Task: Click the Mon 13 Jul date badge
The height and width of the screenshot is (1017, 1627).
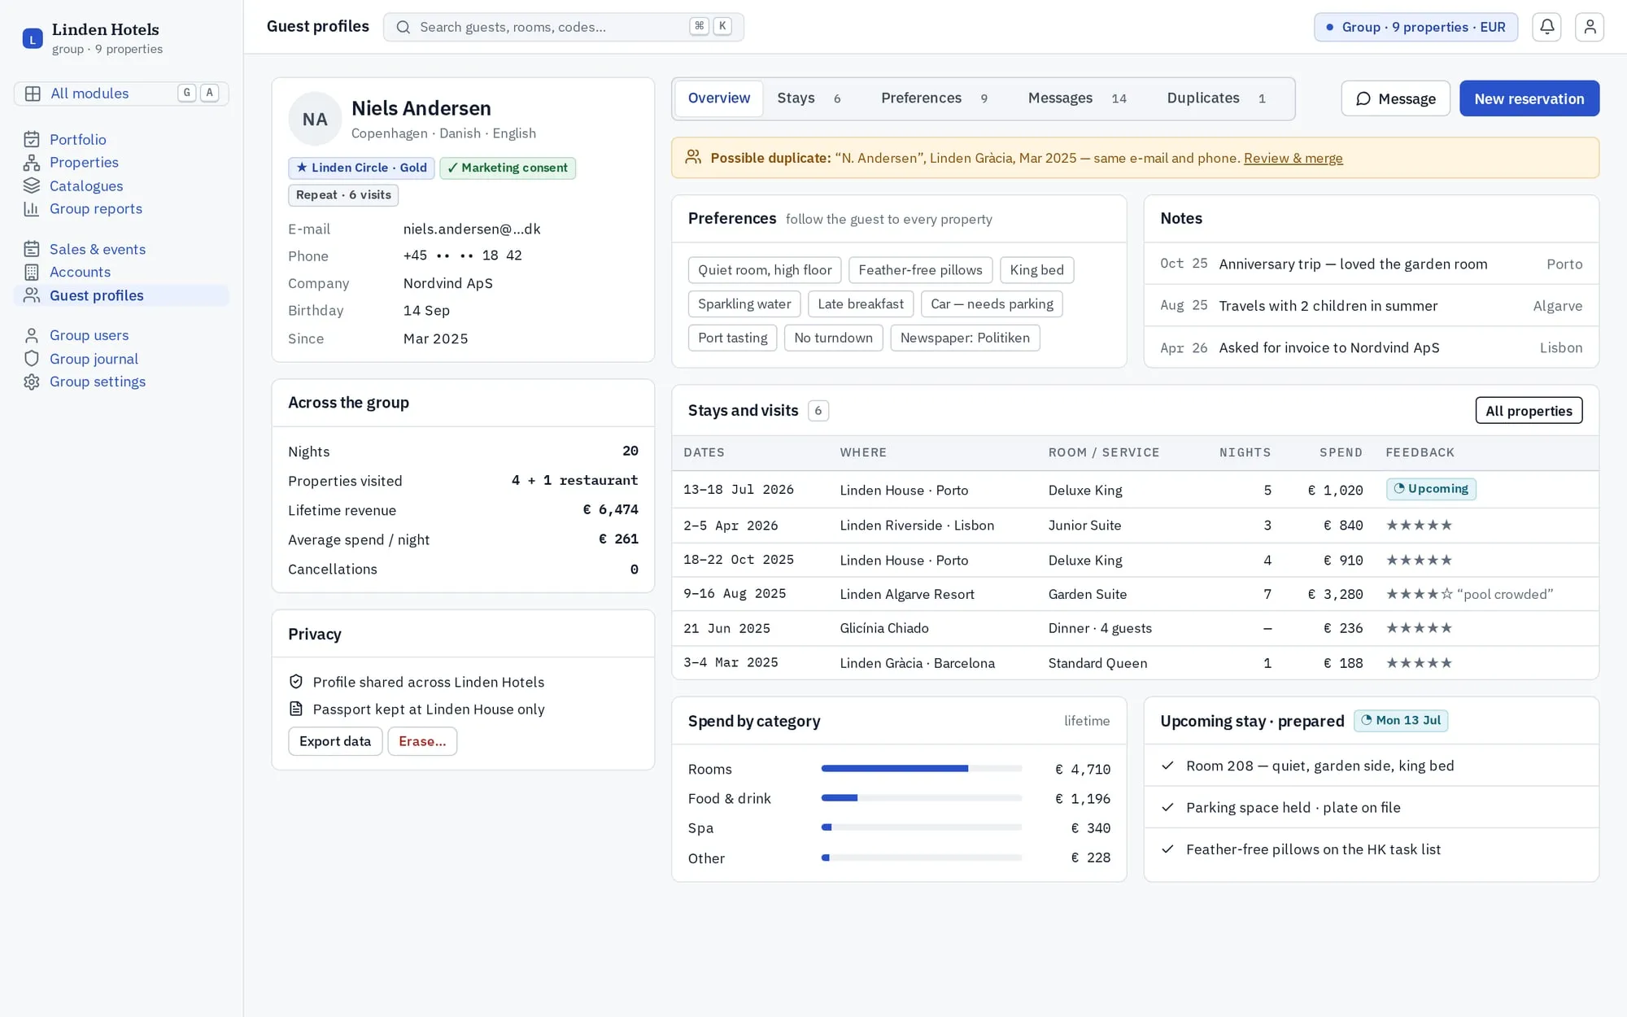Action: coord(1400,721)
